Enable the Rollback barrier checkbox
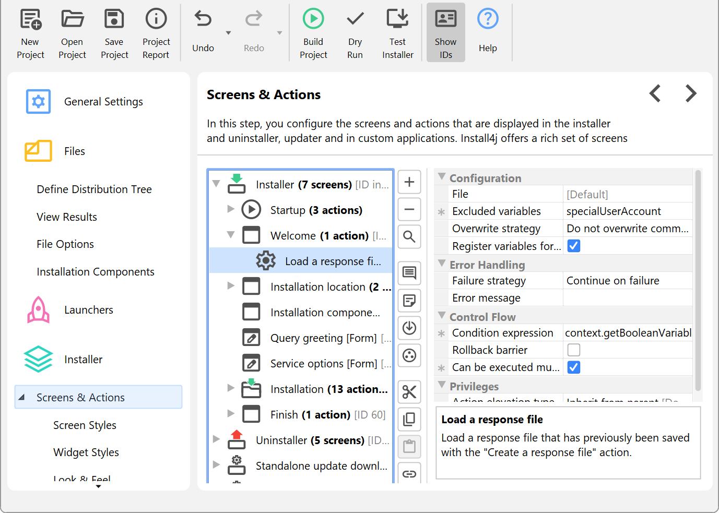The width and height of the screenshot is (719, 513). pyautogui.click(x=573, y=350)
